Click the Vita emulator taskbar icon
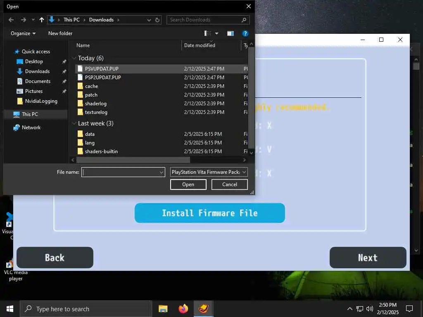The width and height of the screenshot is (423, 317). click(x=203, y=309)
